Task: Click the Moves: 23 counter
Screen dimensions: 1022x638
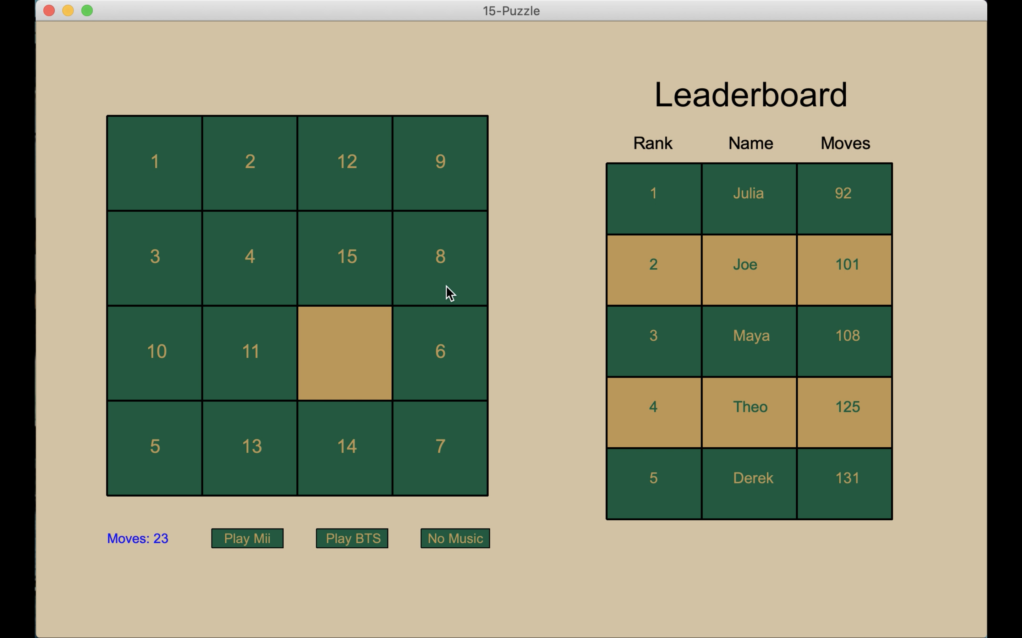Action: pos(138,538)
